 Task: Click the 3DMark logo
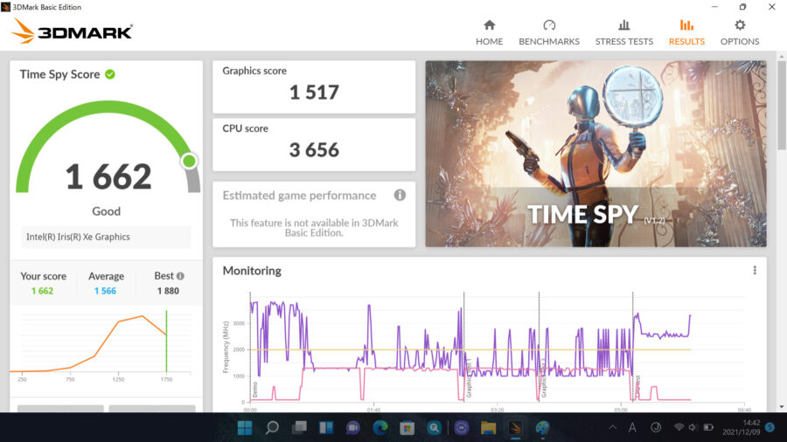[x=73, y=32]
